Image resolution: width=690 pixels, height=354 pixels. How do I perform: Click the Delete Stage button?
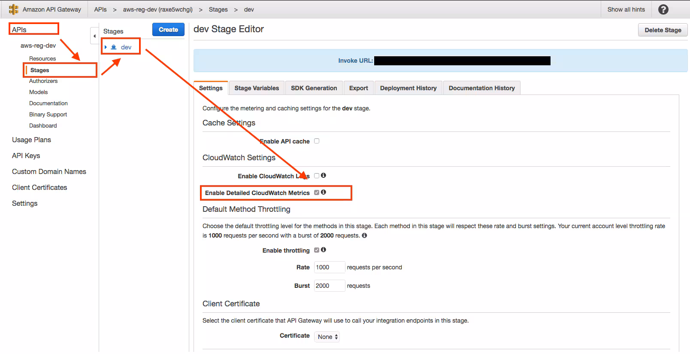click(663, 30)
